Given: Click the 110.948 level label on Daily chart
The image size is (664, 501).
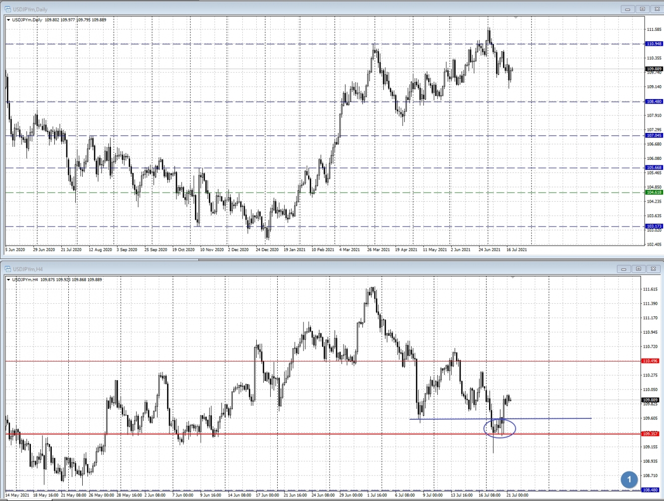Looking at the screenshot, I should point(654,44).
